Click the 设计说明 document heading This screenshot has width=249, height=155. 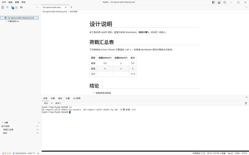tap(101, 24)
